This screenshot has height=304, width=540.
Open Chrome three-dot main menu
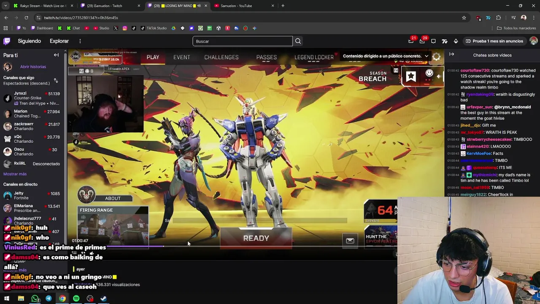[x=534, y=18]
